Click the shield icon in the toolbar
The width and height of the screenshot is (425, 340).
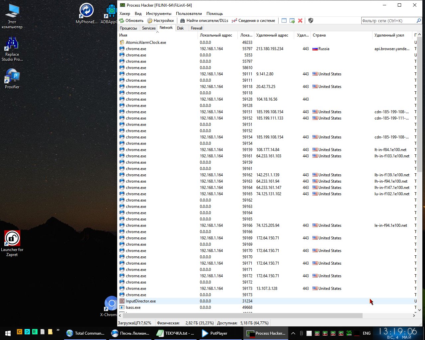tap(311, 21)
